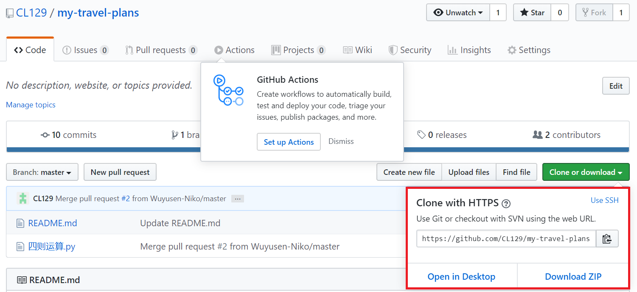
Task: Switch to the Wiki tab
Action: pyautogui.click(x=358, y=50)
